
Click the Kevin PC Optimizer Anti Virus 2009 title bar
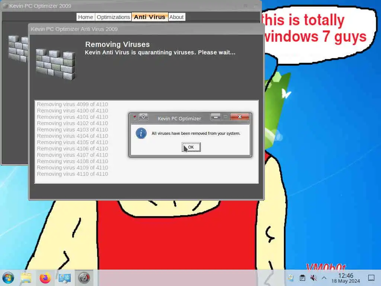(146, 29)
